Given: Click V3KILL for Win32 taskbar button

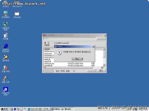Looking at the screenshot, I should (x=63, y=109).
